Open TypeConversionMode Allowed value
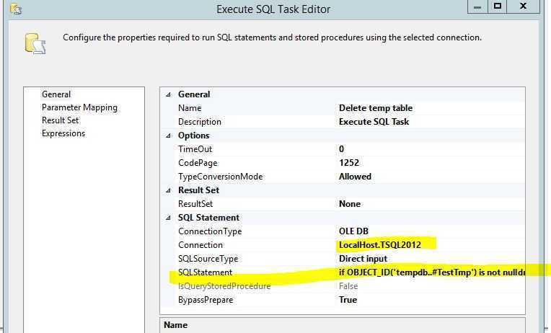This screenshot has height=333, width=551. coord(431,177)
